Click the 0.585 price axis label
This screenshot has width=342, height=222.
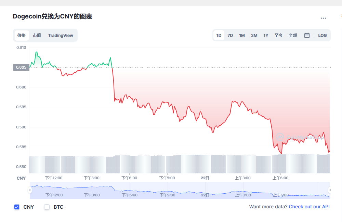click(x=21, y=147)
